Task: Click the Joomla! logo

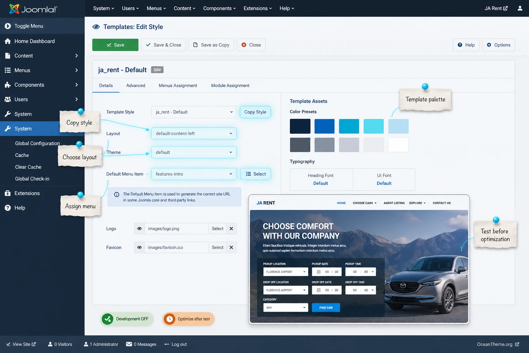Action: [x=33, y=9]
